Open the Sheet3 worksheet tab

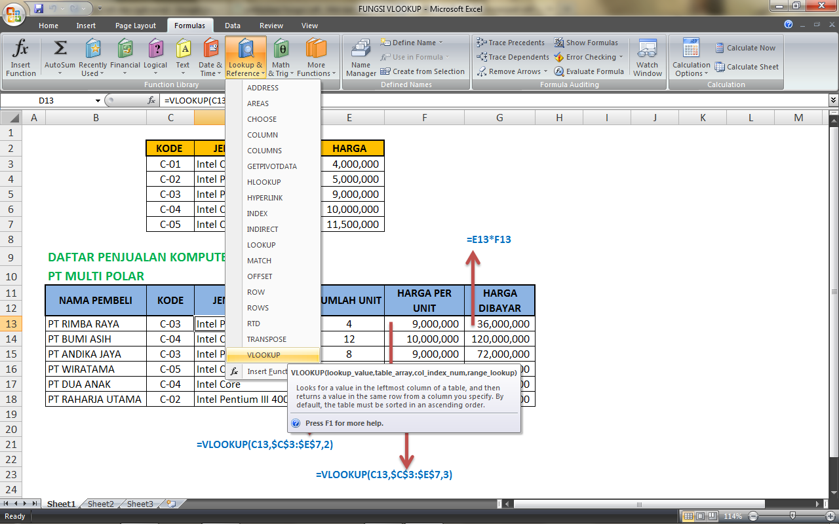point(140,504)
